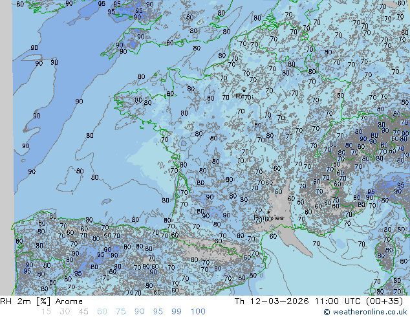Open the weatheronline.co.uk copyright link
This screenshot has width=410, height=317.
coord(365,312)
